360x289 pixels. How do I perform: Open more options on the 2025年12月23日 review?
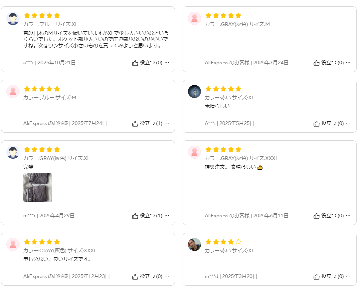167,276
